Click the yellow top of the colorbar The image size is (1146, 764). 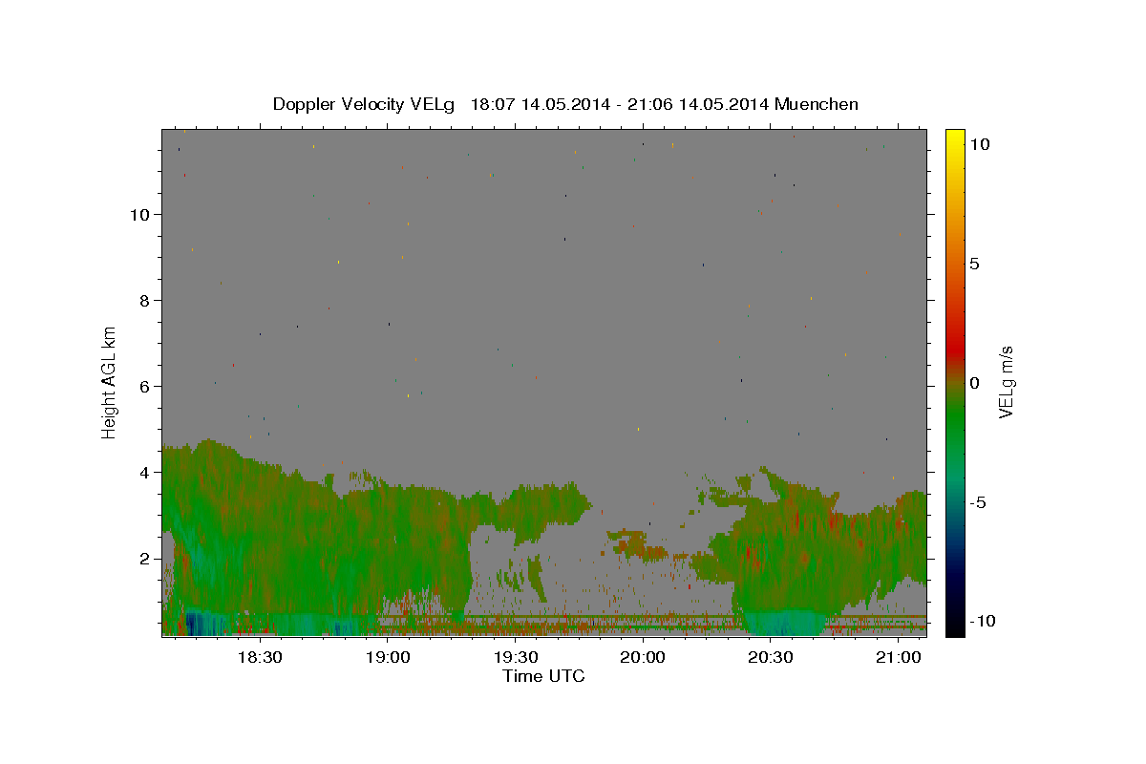(x=955, y=138)
